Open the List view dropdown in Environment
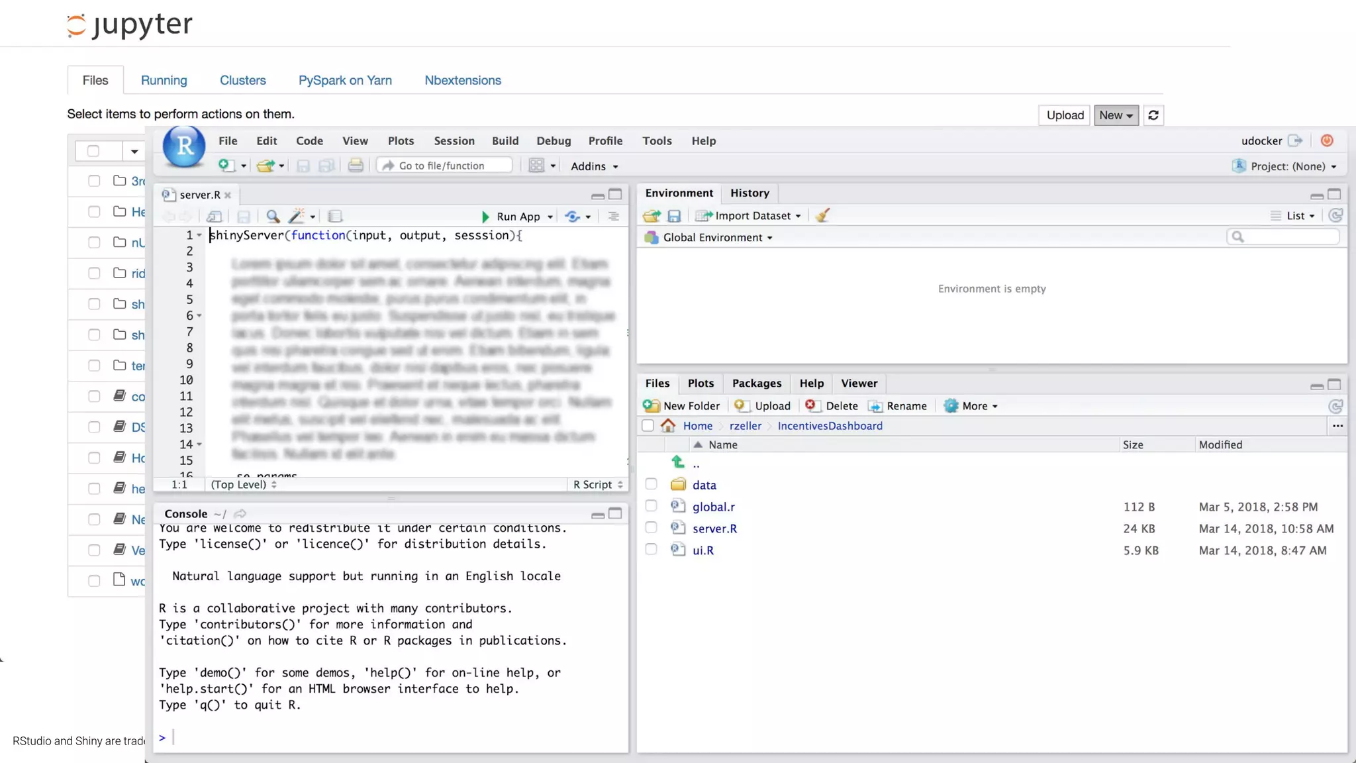Image resolution: width=1356 pixels, height=763 pixels. click(x=1293, y=216)
